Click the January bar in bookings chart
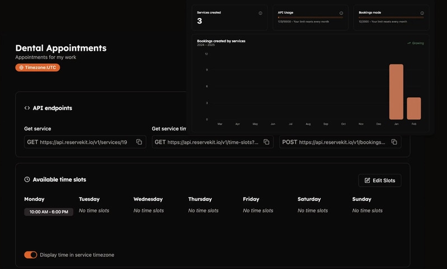This screenshot has height=269, width=447. [x=396, y=92]
